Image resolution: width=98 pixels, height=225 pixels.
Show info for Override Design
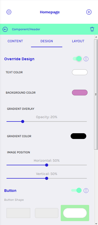pos(86,59)
